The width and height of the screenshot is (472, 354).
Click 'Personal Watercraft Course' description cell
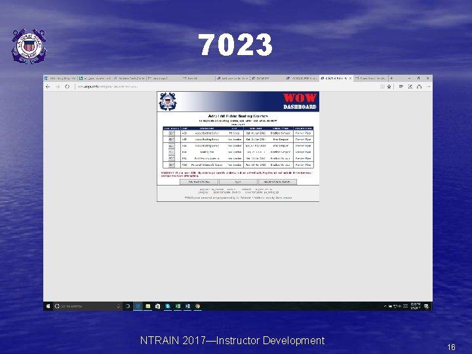click(206, 165)
